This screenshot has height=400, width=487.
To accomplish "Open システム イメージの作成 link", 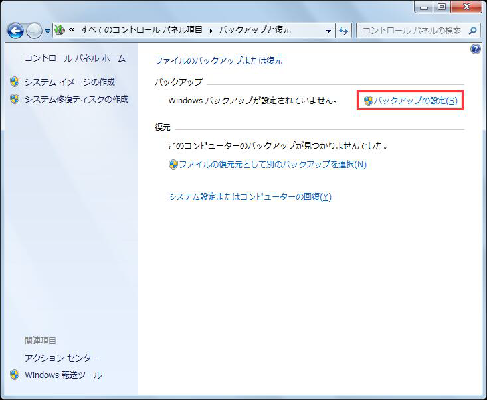I will coord(70,82).
